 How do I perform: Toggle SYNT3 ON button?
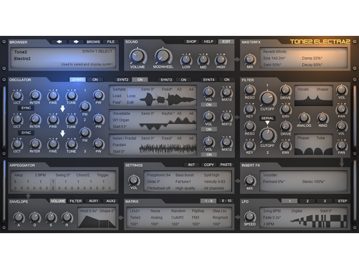tap(183, 80)
